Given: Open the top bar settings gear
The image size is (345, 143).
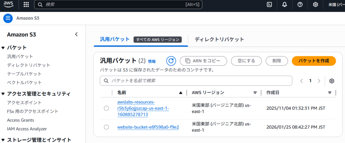Looking at the screenshot, I should [x=315, y=5].
